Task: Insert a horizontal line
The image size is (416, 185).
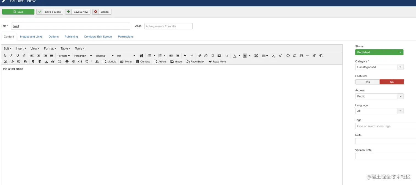Action: [x=308, y=56]
